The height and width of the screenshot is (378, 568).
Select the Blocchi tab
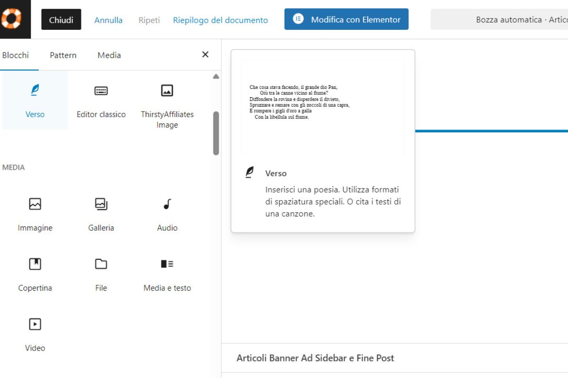(x=16, y=55)
